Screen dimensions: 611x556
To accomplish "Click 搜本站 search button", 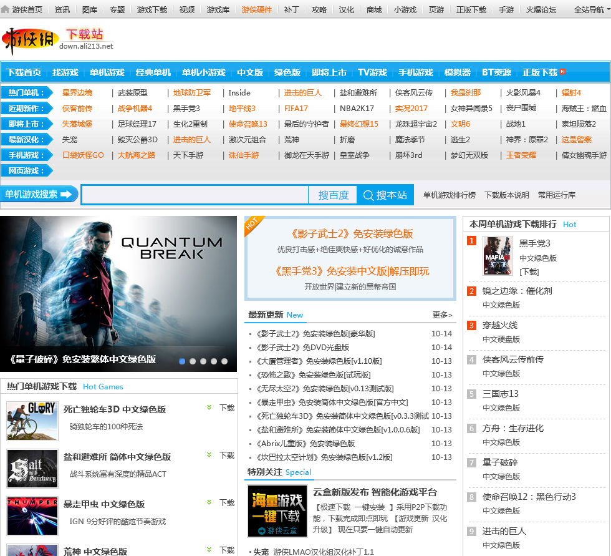I will [385, 195].
